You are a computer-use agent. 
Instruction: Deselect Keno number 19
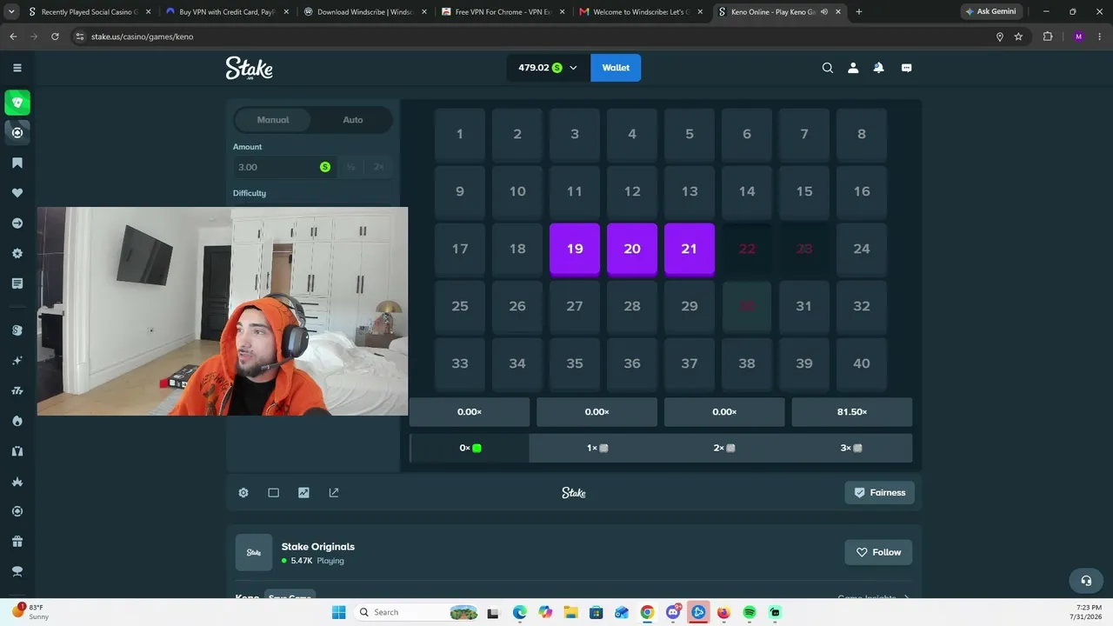point(575,249)
